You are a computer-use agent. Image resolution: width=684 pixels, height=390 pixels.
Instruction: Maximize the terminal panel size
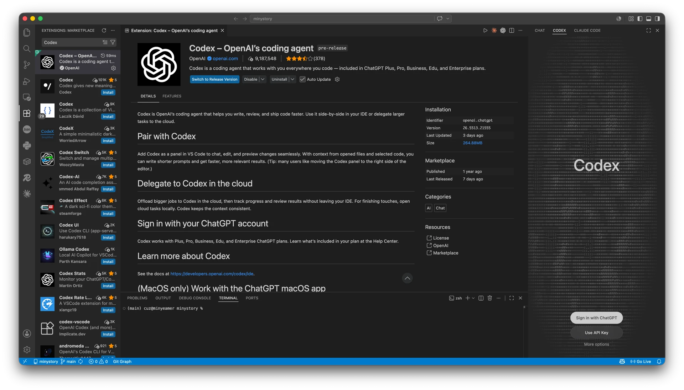coord(512,298)
